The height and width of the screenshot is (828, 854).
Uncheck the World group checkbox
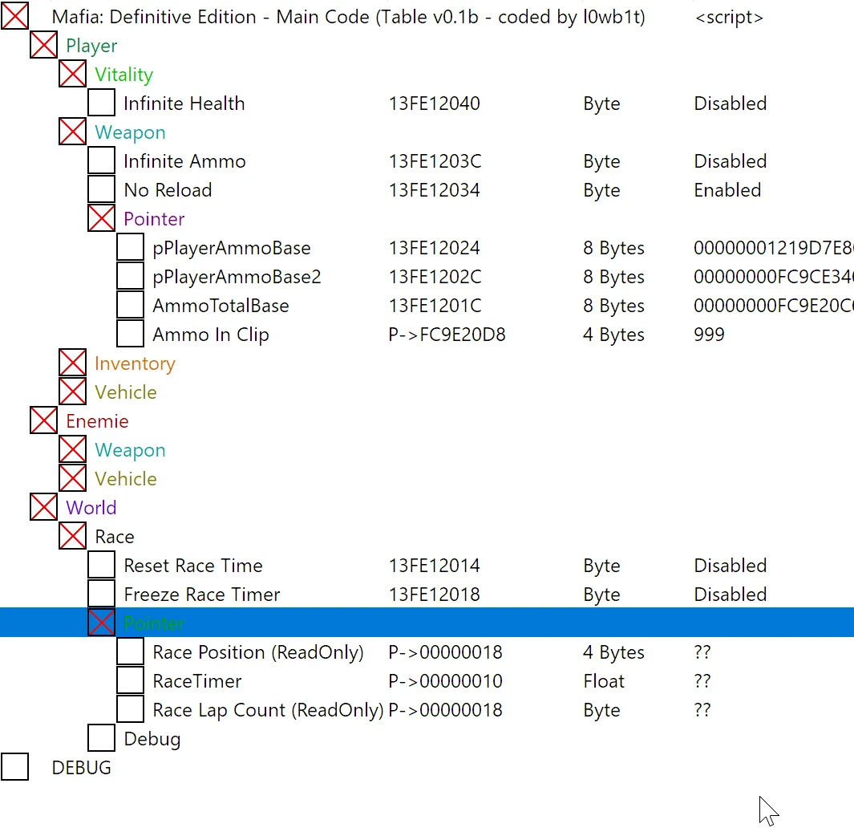(43, 508)
